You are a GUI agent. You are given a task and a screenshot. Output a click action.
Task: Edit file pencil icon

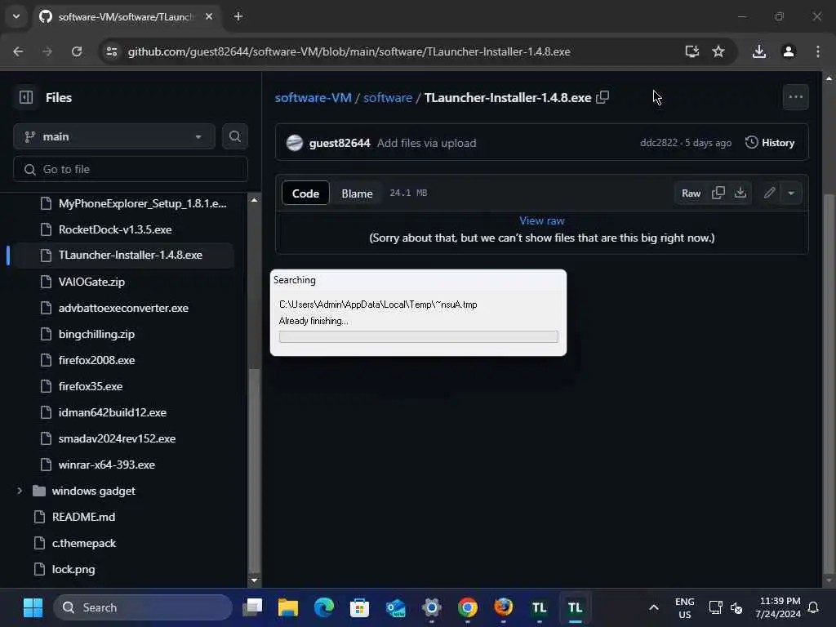point(769,193)
